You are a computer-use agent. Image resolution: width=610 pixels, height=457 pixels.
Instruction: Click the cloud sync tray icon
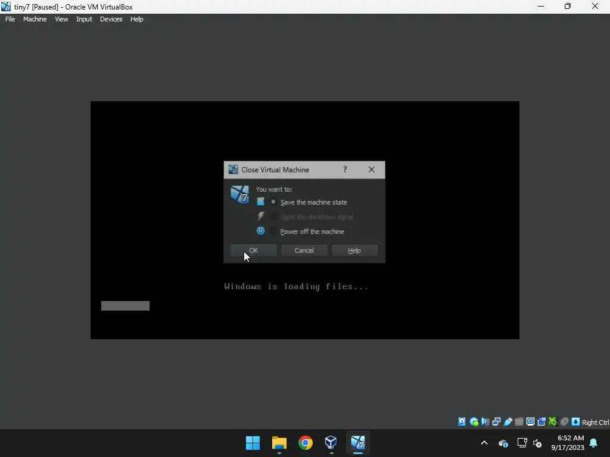(503, 443)
